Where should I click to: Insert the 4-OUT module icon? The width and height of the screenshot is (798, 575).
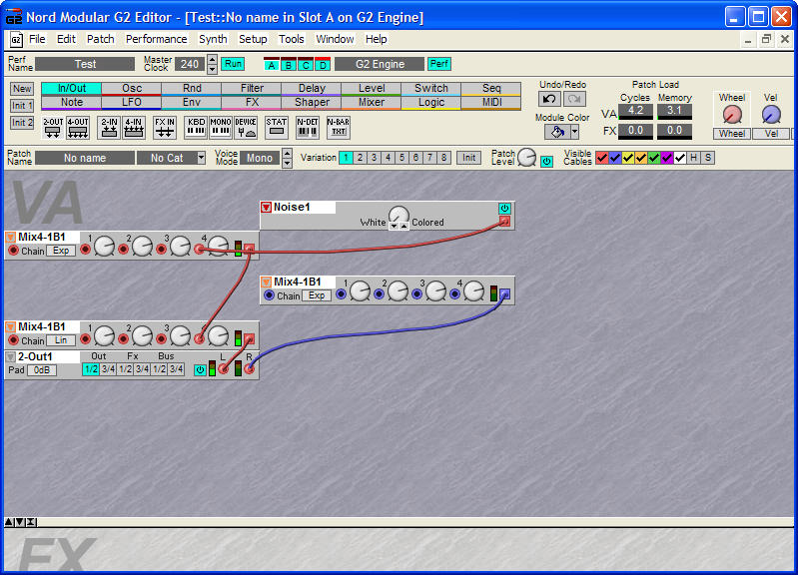(77, 127)
